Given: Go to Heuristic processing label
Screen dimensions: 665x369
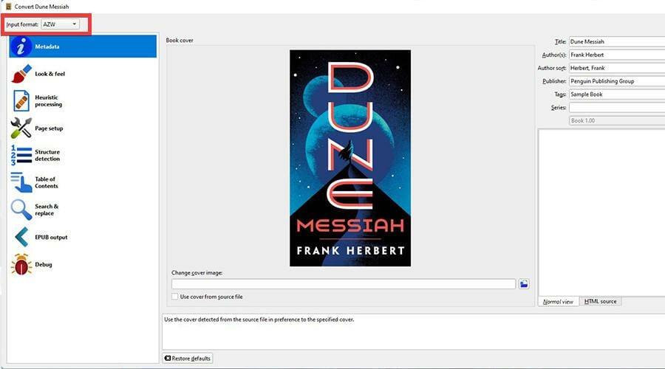Looking at the screenshot, I should (48, 101).
